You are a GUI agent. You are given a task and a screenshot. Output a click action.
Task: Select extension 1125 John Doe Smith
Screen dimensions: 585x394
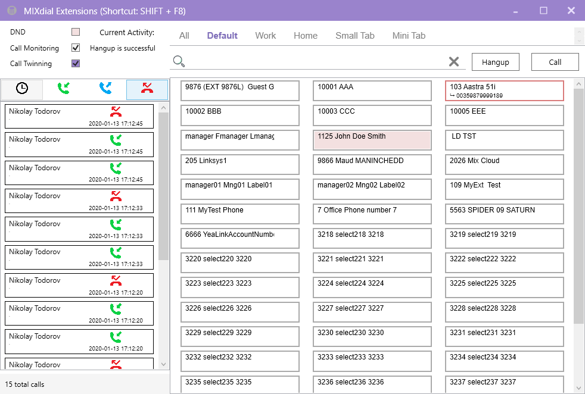point(372,140)
